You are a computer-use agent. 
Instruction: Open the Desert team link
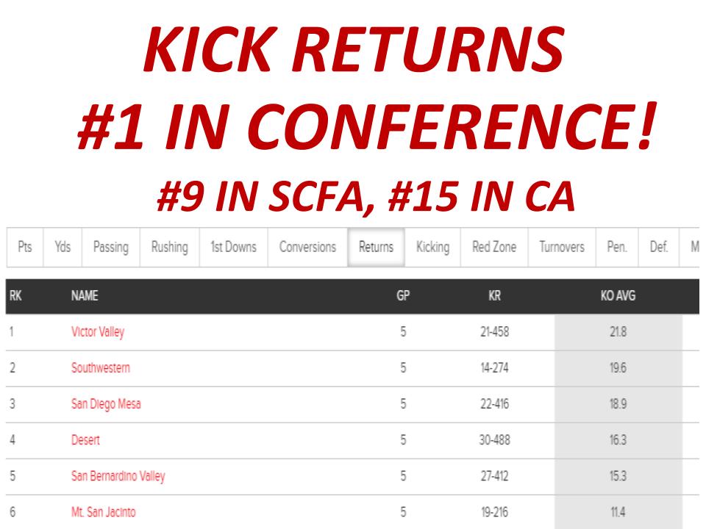[x=85, y=440]
